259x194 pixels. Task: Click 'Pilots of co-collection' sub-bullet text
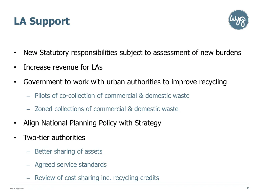[x=112, y=96]
